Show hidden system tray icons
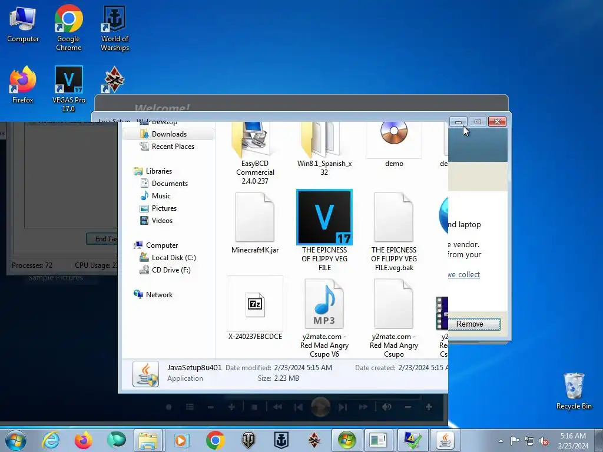This screenshot has width=603, height=452. (x=501, y=441)
